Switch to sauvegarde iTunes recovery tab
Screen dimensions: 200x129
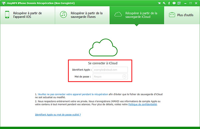coord(82,15)
